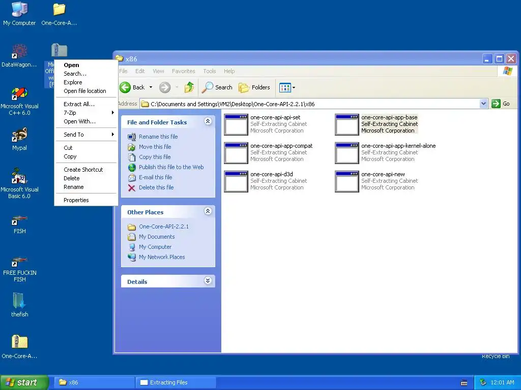Choose Delete in the context menu
This screenshot has height=390, width=521.
click(86, 178)
